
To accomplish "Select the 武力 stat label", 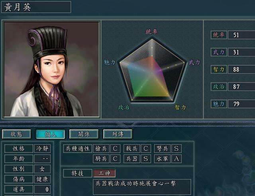I will (x=219, y=52).
